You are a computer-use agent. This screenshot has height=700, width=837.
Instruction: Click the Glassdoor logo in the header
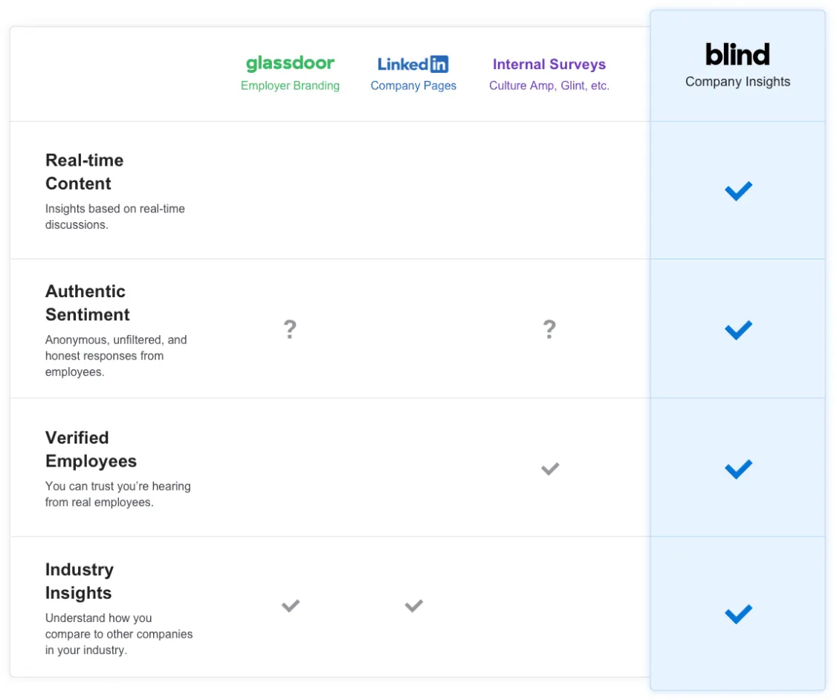click(290, 64)
